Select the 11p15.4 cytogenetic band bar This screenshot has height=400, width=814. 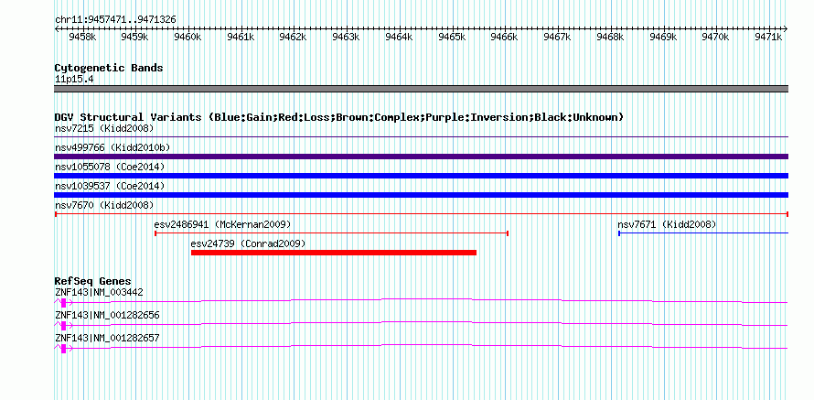[x=421, y=89]
